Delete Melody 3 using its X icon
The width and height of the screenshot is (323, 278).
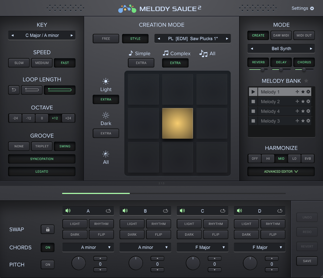pyautogui.click(x=308, y=121)
